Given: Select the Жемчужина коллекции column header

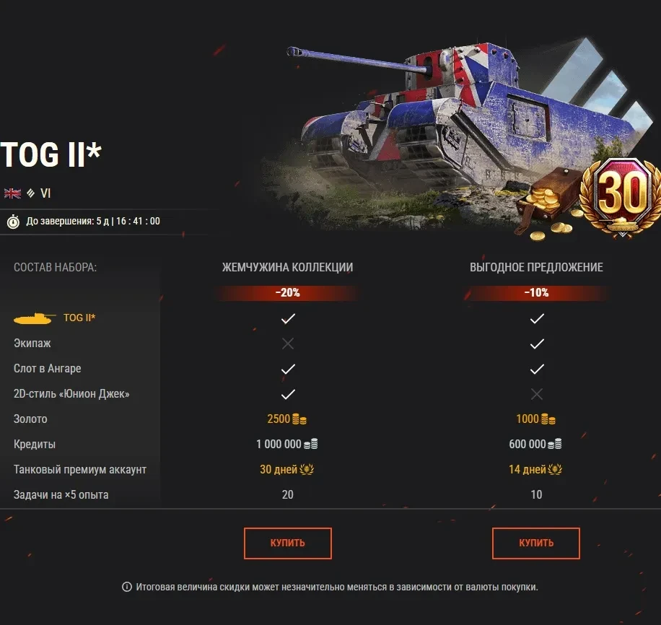Looking at the screenshot, I should pyautogui.click(x=287, y=267).
